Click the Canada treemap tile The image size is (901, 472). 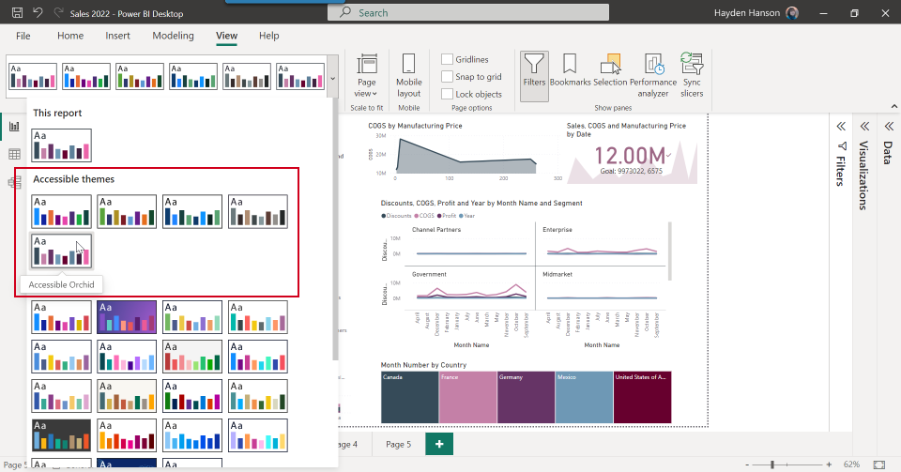click(x=410, y=397)
